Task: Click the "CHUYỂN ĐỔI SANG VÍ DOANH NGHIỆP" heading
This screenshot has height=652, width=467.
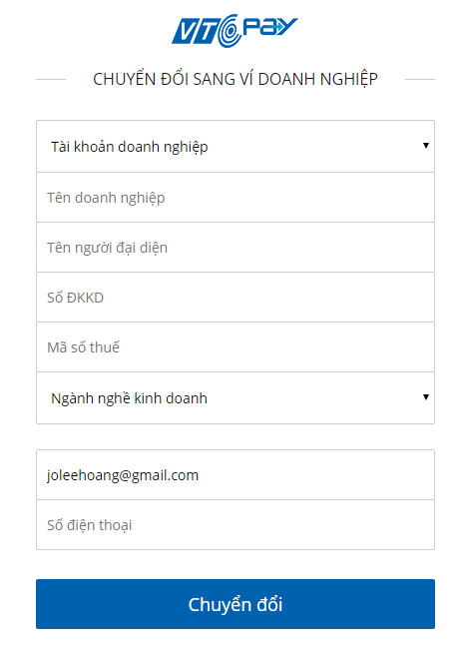Action: tap(235, 79)
